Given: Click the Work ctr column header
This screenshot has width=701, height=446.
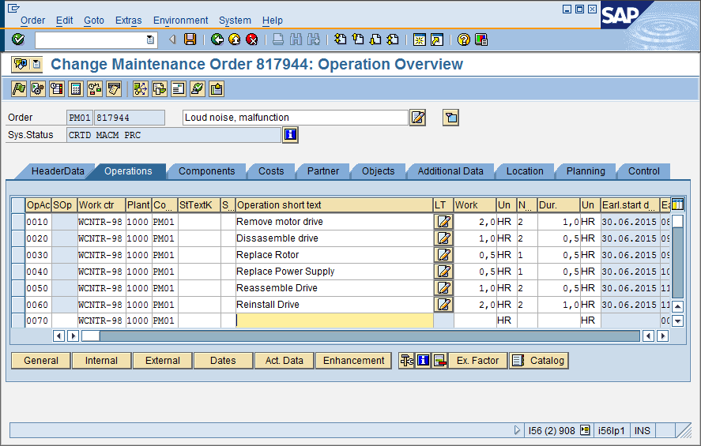Looking at the screenshot, I should [x=101, y=205].
